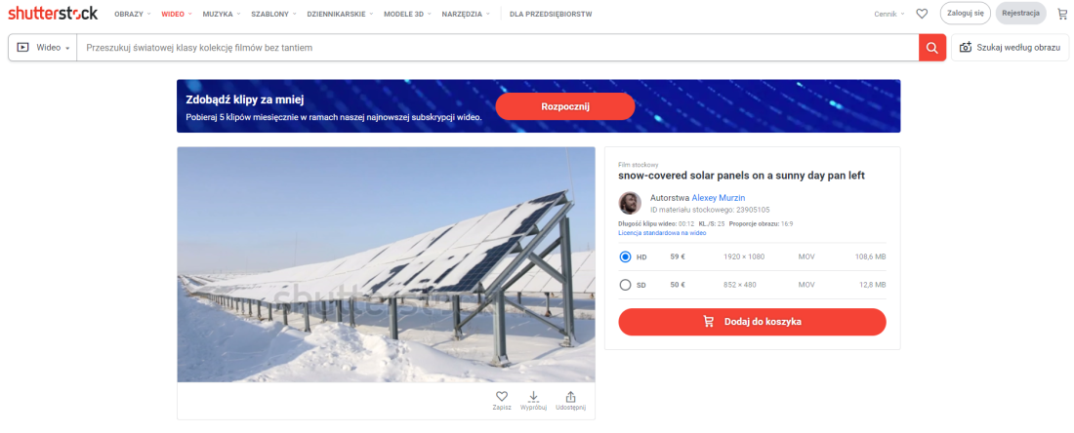Click Alexey Murzin's avatar photo
This screenshot has width=1074, height=433.
tap(630, 203)
